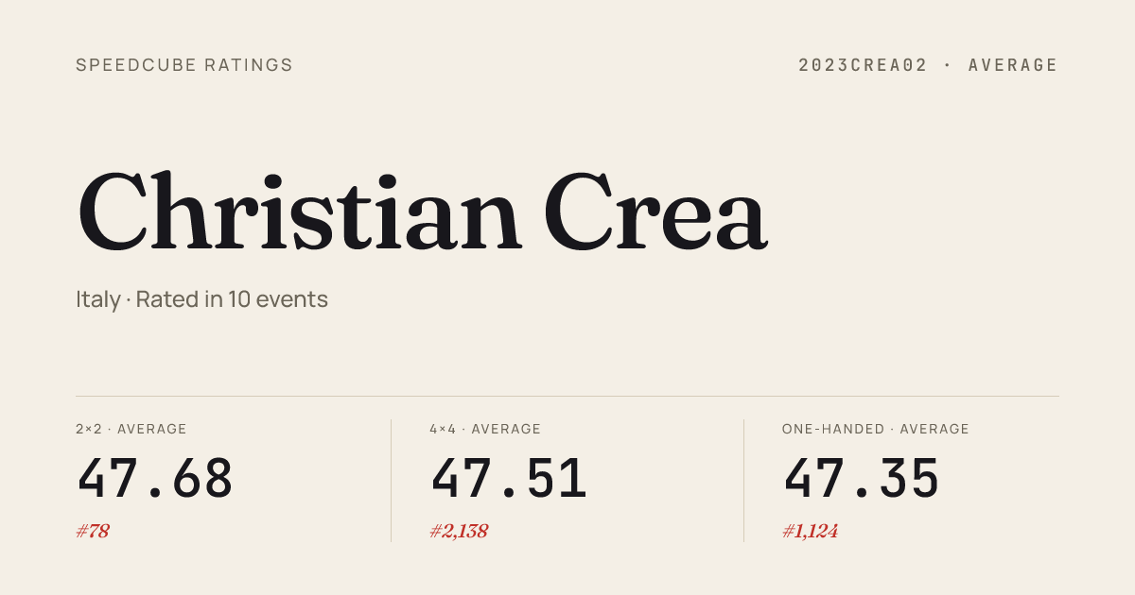Open the #78 rank link
Image resolution: width=1135 pixels, height=595 pixels.
click(93, 531)
